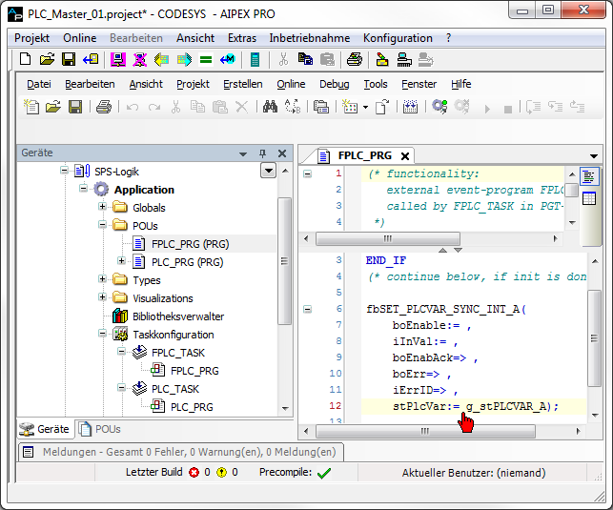613x510 pixels.
Task: Click the teal calculator icon
Action: coord(255,59)
